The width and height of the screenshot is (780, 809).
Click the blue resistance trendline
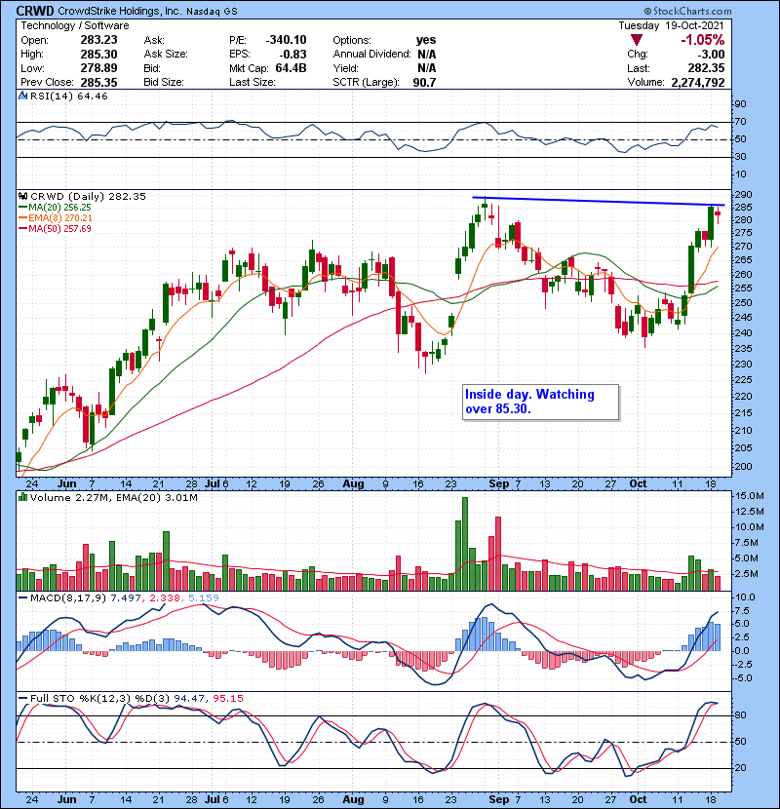tap(599, 201)
